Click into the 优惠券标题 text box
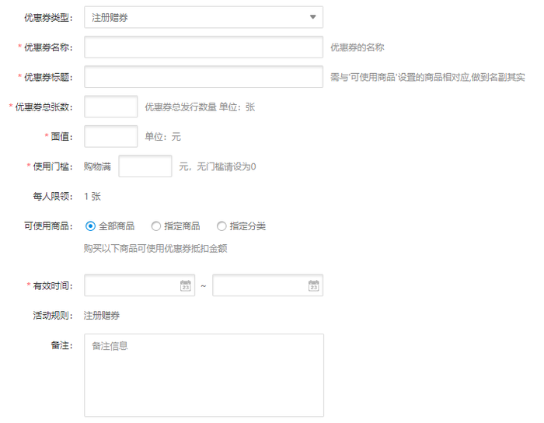 204,77
